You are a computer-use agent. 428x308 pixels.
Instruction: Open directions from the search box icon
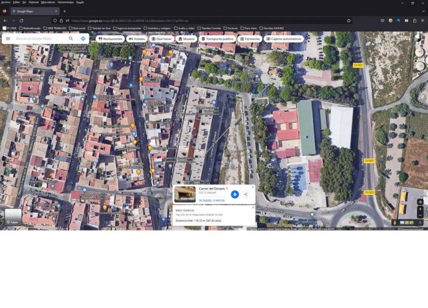click(x=83, y=38)
